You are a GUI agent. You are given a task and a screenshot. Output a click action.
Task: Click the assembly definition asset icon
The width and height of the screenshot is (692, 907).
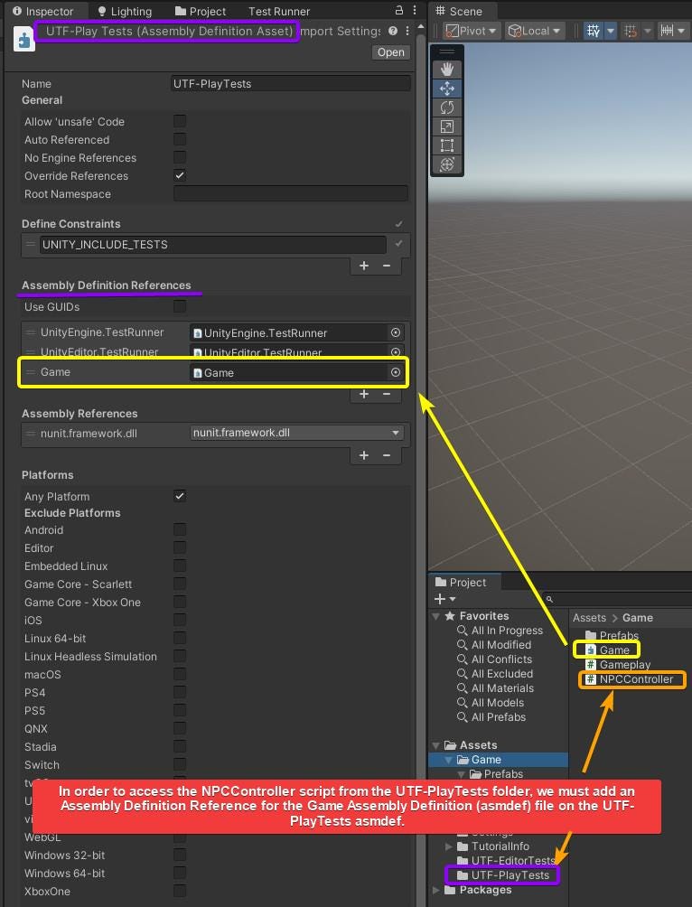23,40
